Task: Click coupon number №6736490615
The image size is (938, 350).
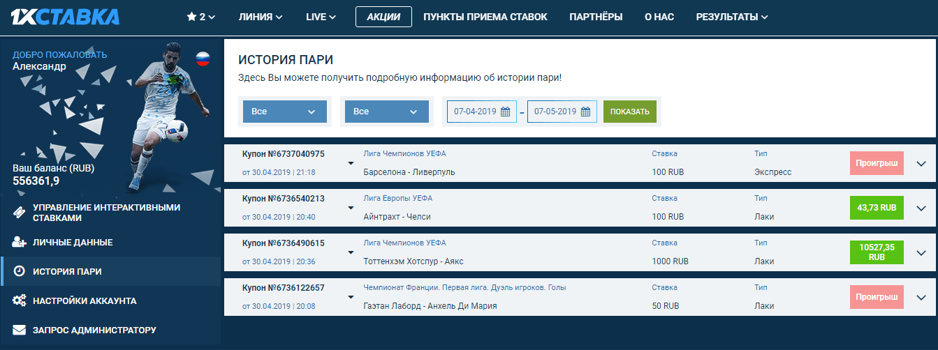Action: [x=283, y=243]
